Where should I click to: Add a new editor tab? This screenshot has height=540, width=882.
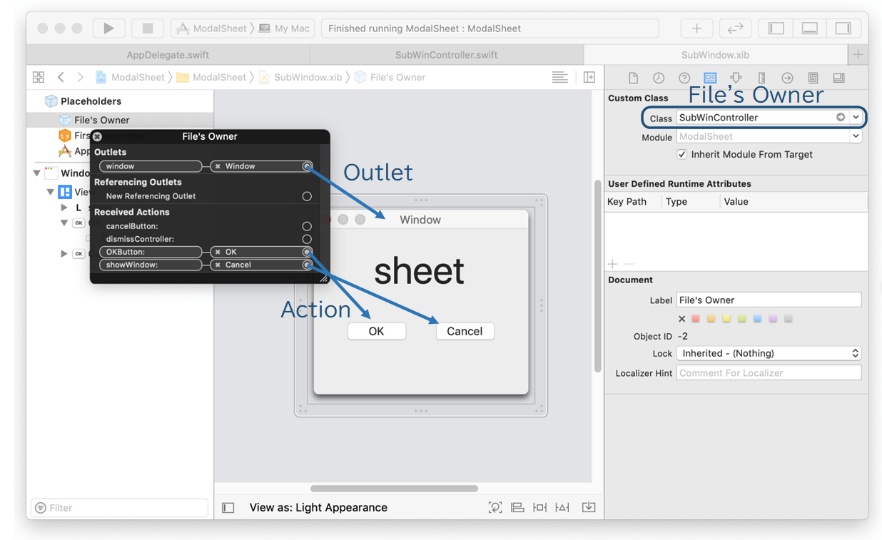pyautogui.click(x=858, y=55)
